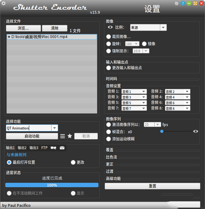Click the star favorites icon
The image size is (205, 209).
(x=70, y=136)
